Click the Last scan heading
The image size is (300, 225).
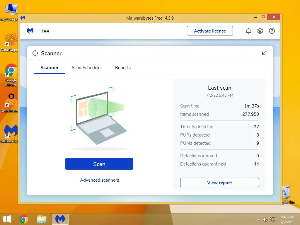(x=220, y=88)
